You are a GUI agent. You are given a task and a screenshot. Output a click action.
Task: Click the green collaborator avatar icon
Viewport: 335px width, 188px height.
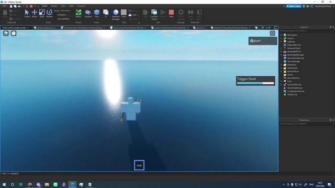308,6
